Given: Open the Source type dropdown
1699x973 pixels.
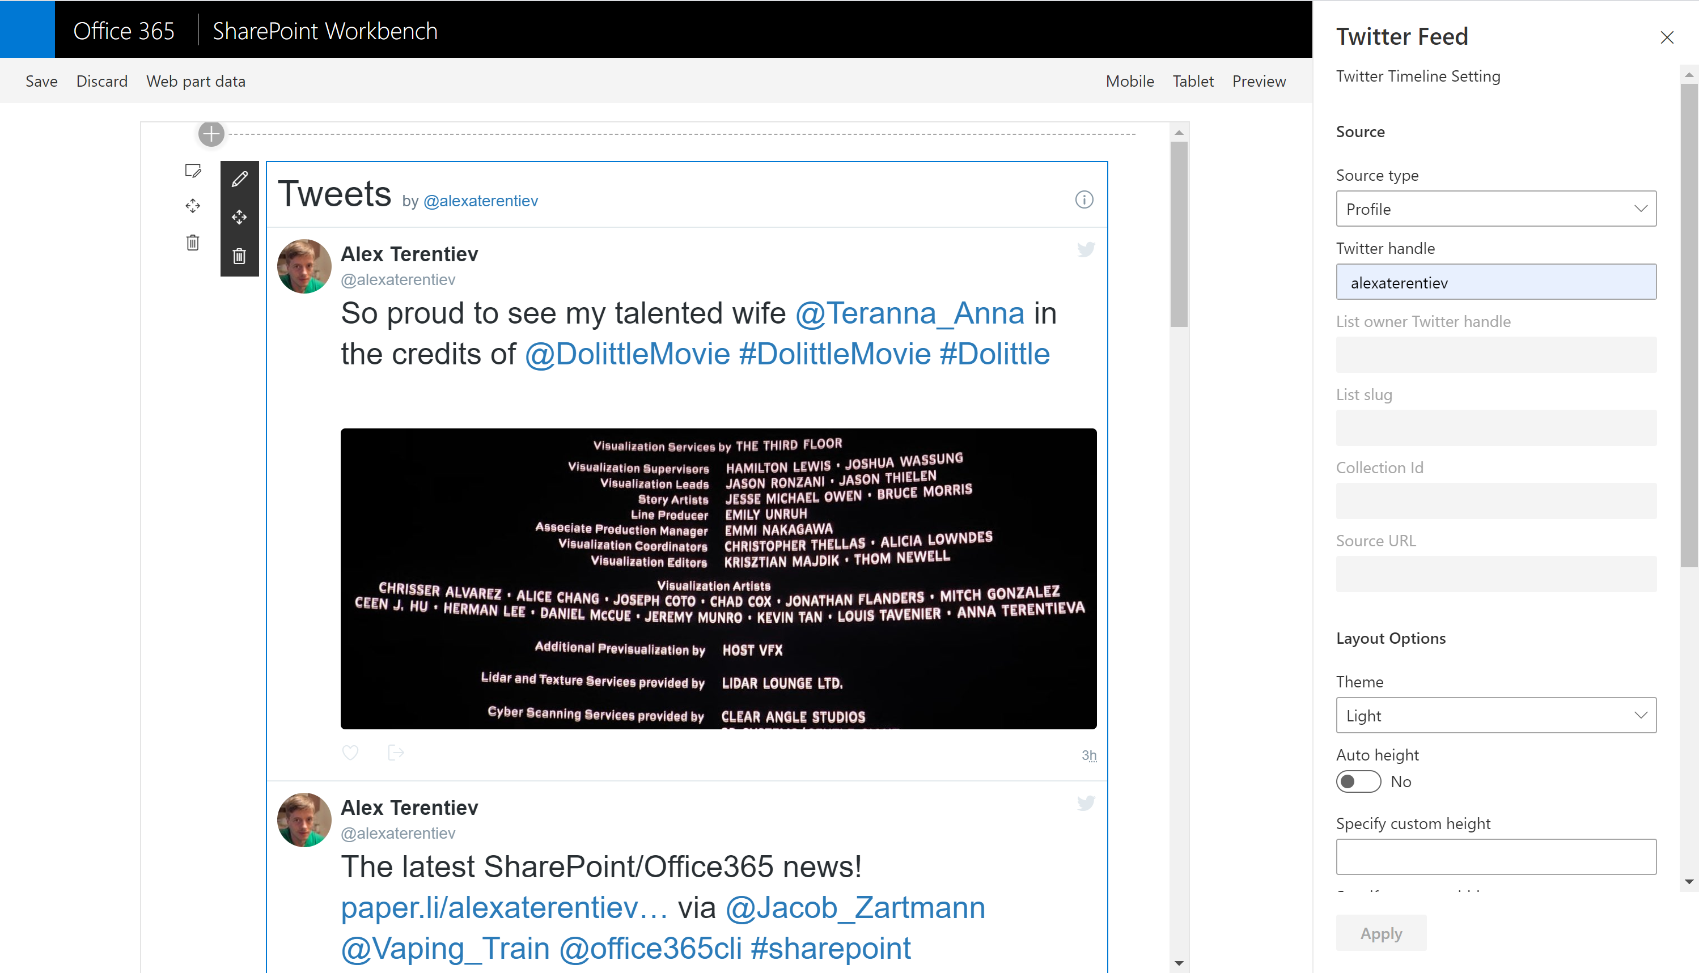Looking at the screenshot, I should click(x=1495, y=209).
